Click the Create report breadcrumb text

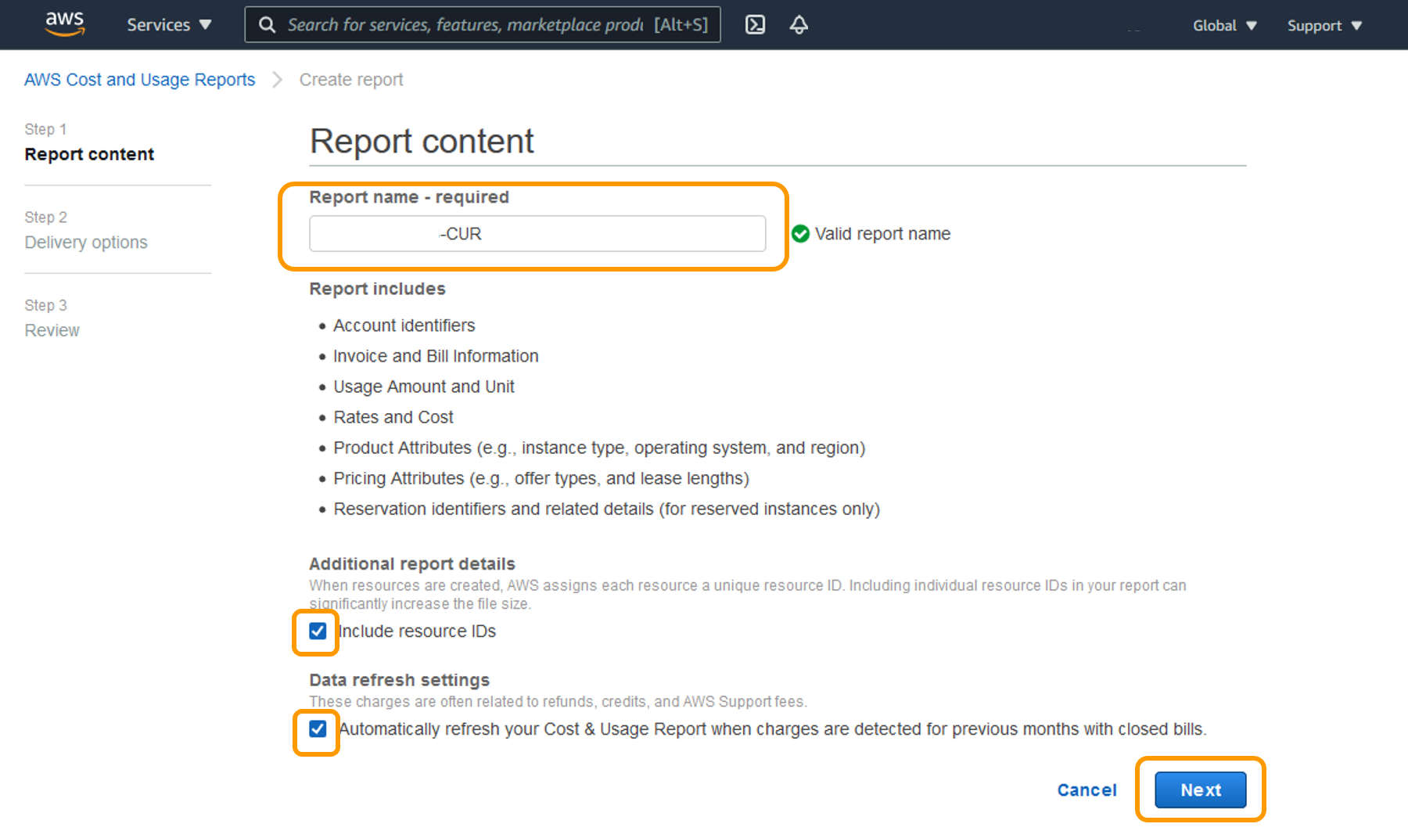[x=351, y=80]
